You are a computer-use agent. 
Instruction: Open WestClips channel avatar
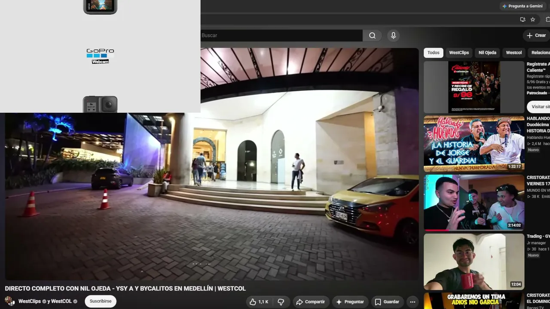pos(9,301)
